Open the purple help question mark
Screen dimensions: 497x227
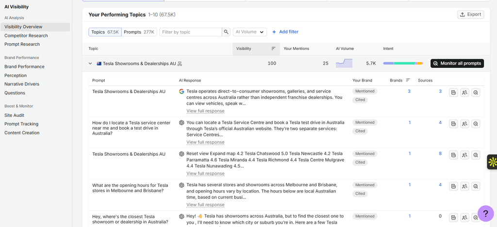coord(485,213)
